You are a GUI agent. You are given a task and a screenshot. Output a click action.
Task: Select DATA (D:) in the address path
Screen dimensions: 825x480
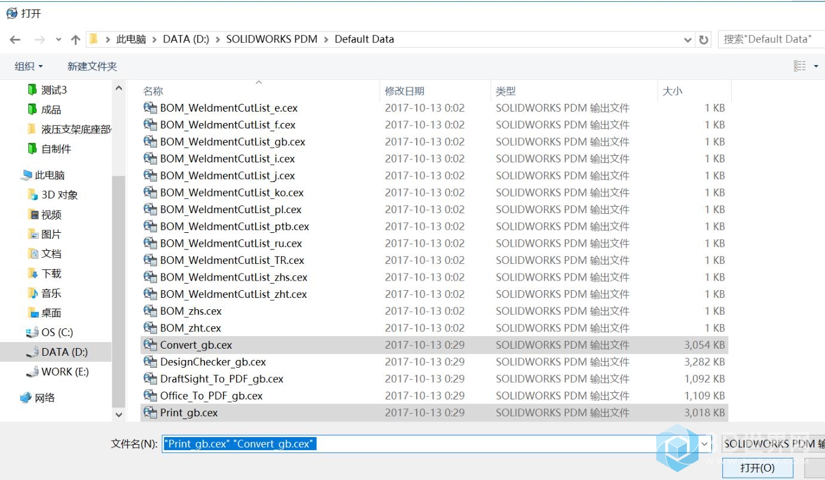tap(186, 39)
